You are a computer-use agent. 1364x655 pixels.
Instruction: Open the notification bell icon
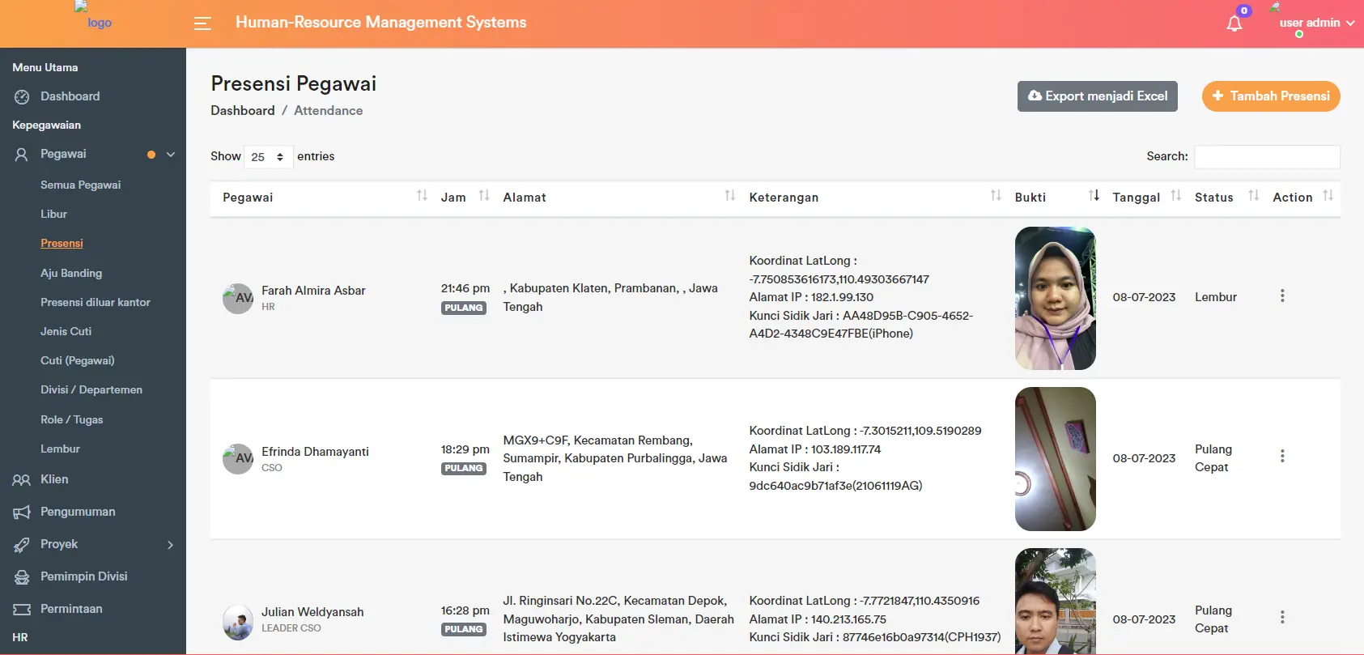[1234, 23]
